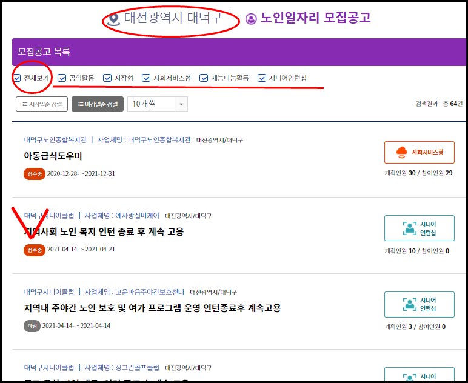
Task: Click 사업체명 : 싱그린골프클럽 text
Action: (122, 367)
